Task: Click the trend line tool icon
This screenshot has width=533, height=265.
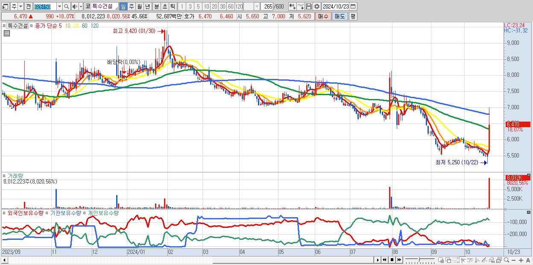Action: click(470, 260)
